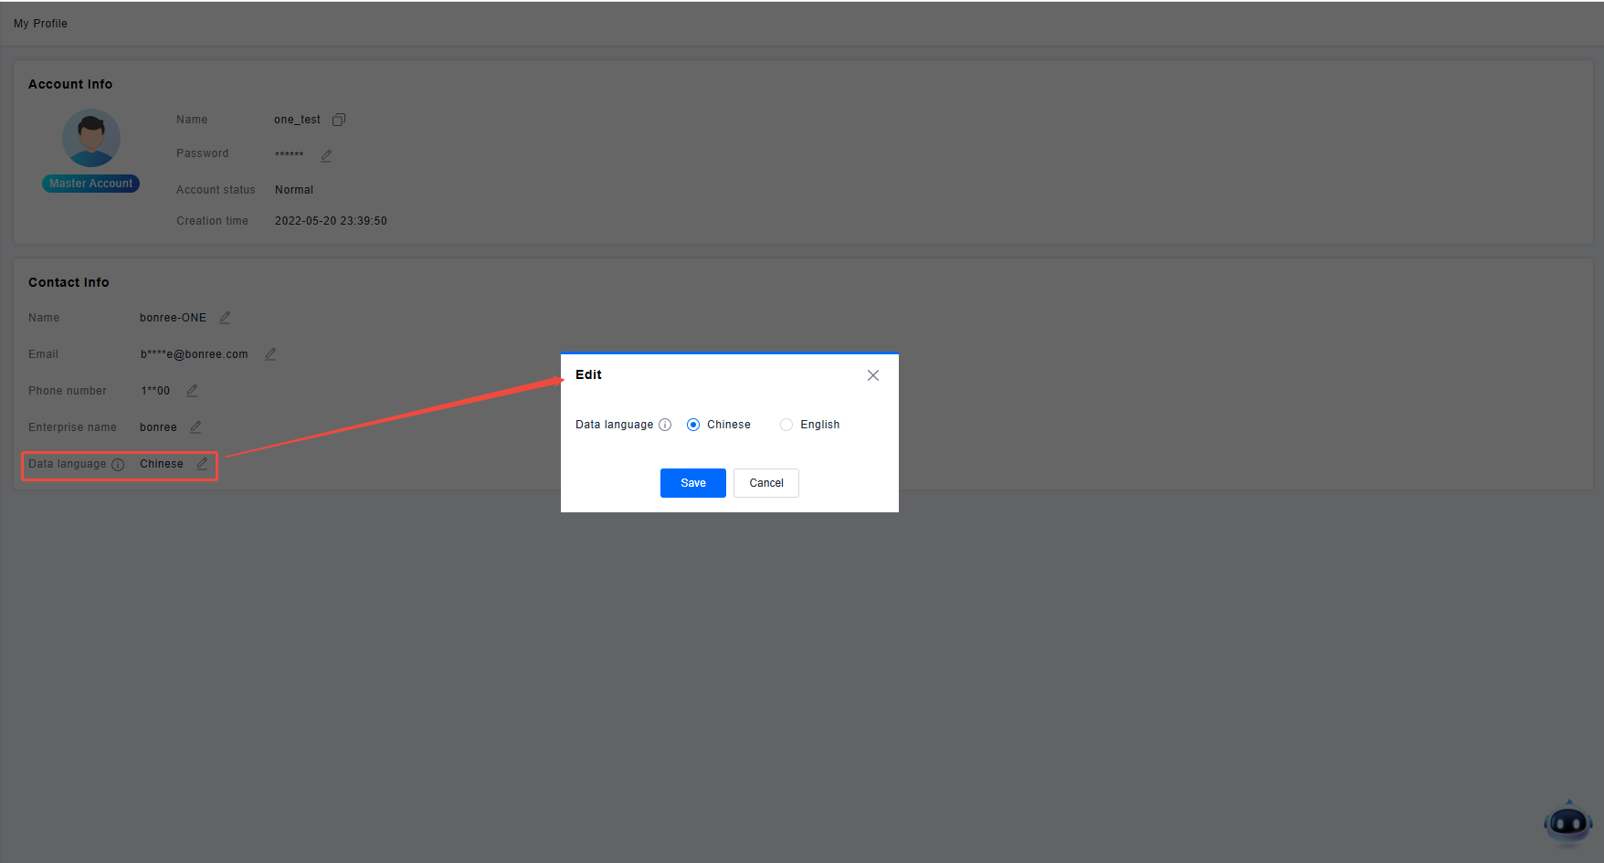Choose English as data language
The height and width of the screenshot is (863, 1604).
(786, 425)
